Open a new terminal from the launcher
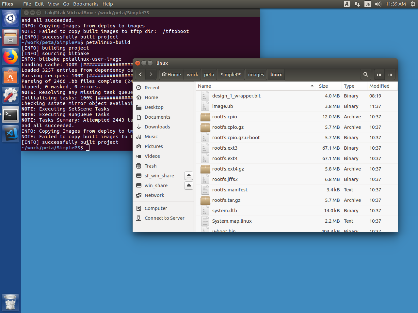Image resolution: width=418 pixels, height=313 pixels. tap(10, 115)
